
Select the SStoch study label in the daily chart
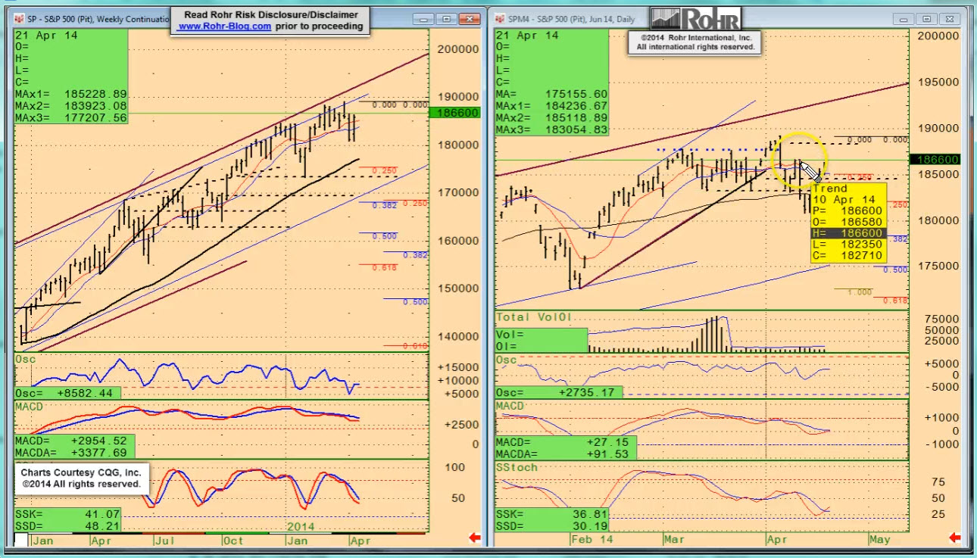click(x=516, y=467)
